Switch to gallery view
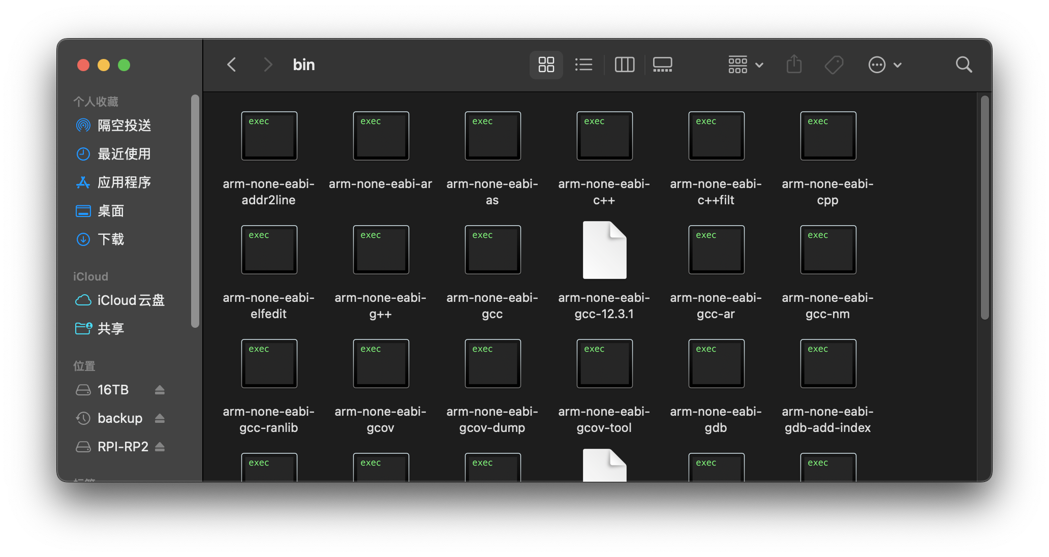Screen dimensions: 1049x557 (662, 65)
